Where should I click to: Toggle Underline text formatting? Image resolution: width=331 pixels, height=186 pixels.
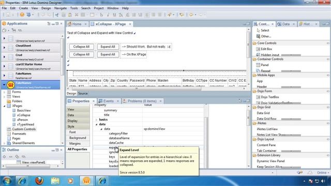(x=114, y=15)
